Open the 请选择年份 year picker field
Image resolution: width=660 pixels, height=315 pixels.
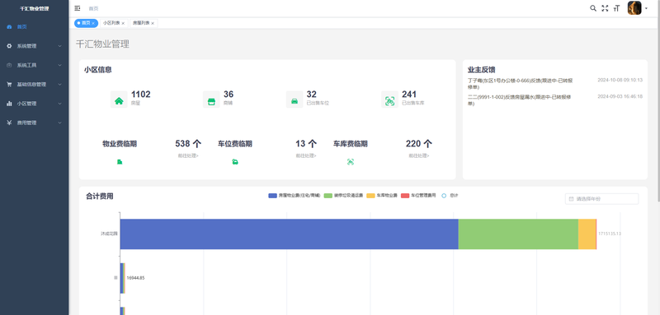tap(601, 199)
